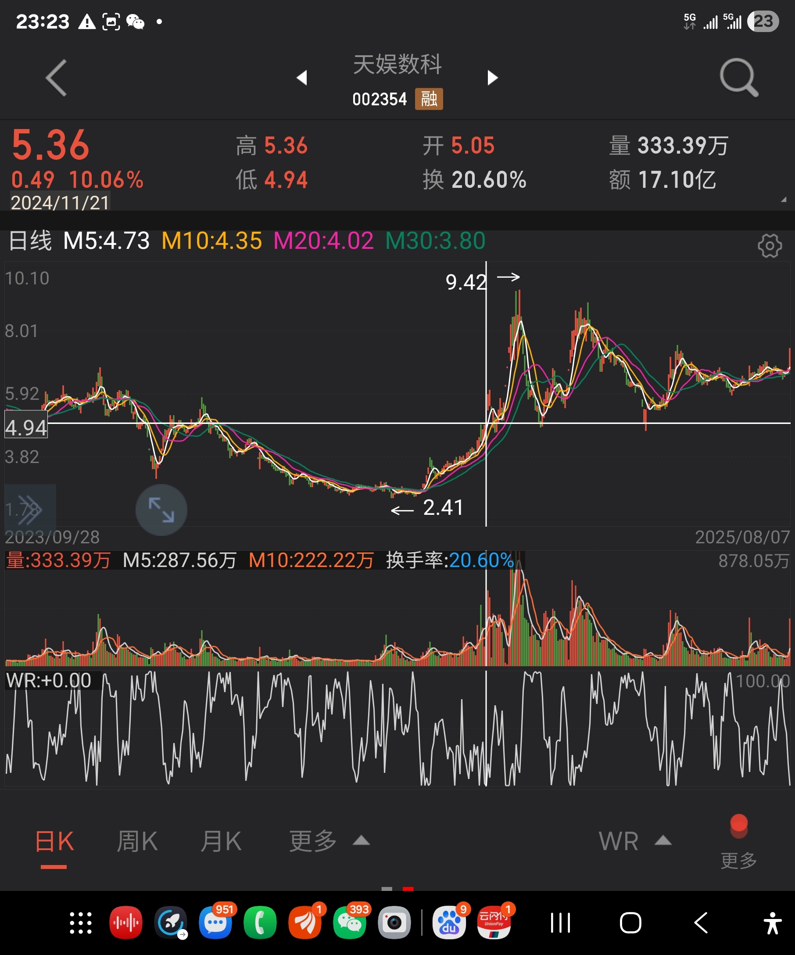This screenshot has width=795, height=955.
Task: Tap the chart start date 2023/09/28
Action: click(52, 538)
